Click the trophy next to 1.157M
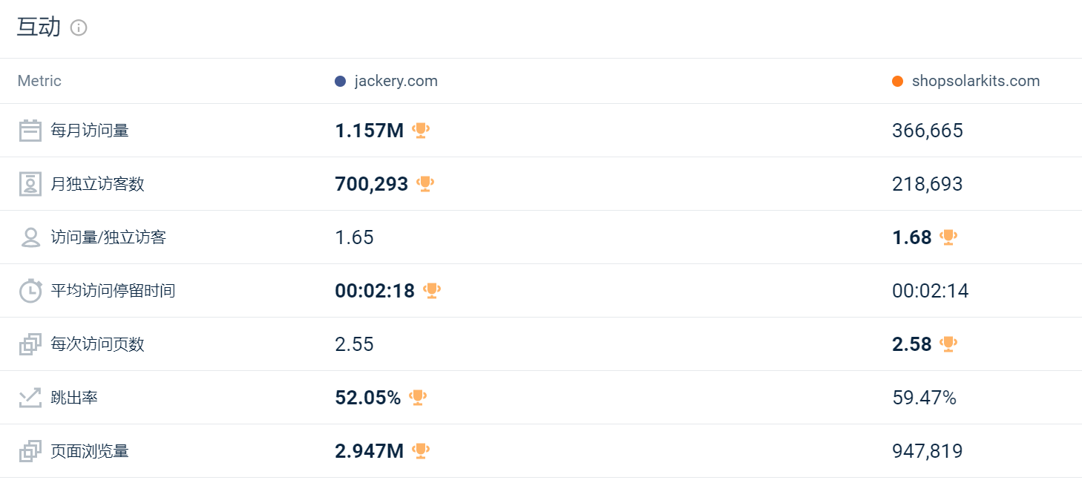This screenshot has height=483, width=1082. tap(421, 131)
